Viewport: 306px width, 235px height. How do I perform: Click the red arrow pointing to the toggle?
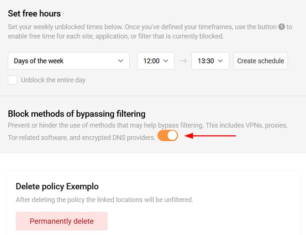point(209,136)
